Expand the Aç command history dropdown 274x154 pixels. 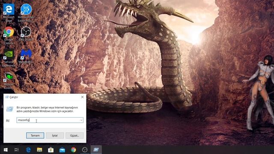coord(81,120)
